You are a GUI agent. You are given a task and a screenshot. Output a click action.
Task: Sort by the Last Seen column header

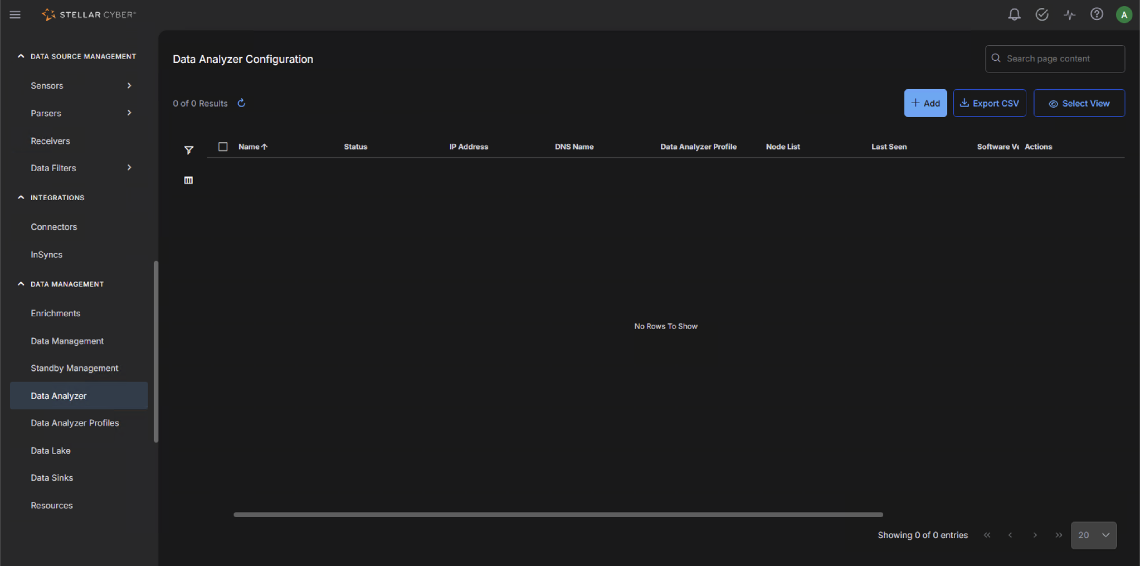[889, 147]
